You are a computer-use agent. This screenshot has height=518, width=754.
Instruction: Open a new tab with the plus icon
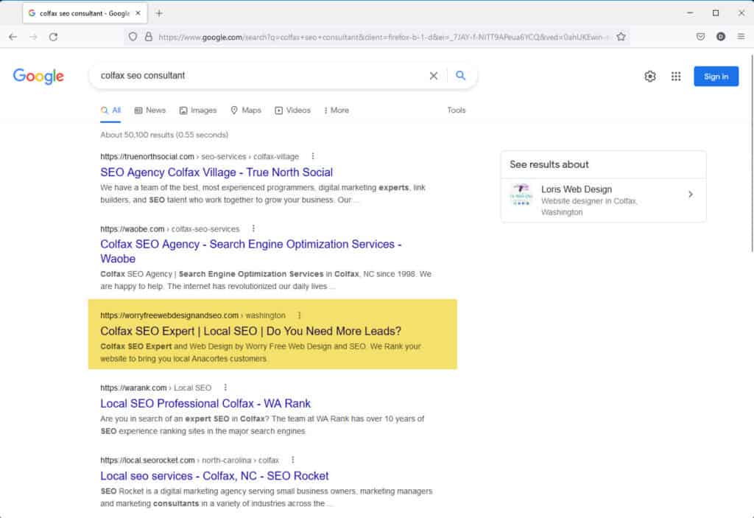(159, 13)
